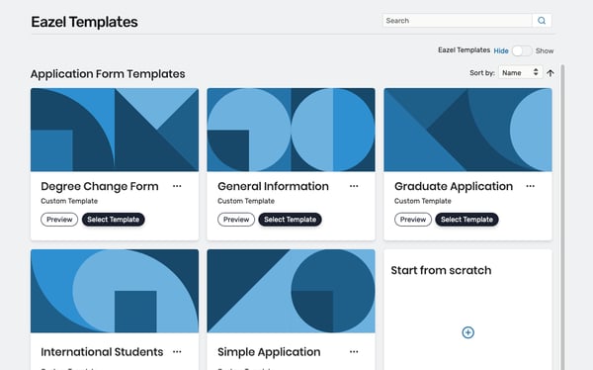Viewport: 593px width, 370px height.
Task: Select the Degree Change Form template
Action: pos(113,220)
